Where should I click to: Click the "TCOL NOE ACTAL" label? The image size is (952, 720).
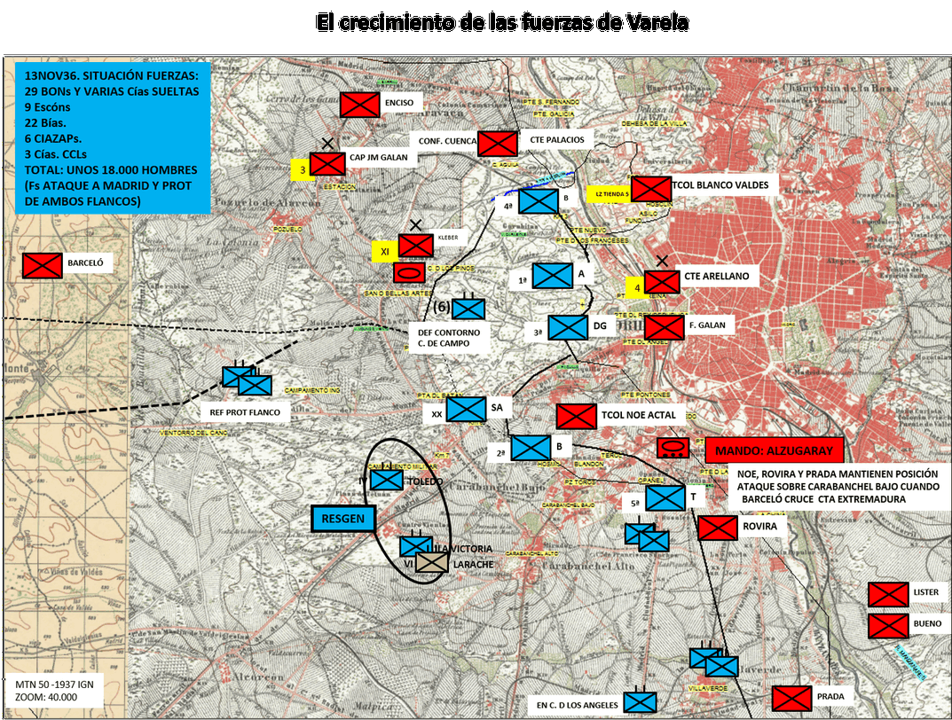click(x=639, y=415)
